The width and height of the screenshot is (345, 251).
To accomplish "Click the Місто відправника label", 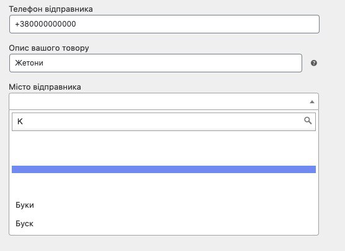I will click(45, 87).
